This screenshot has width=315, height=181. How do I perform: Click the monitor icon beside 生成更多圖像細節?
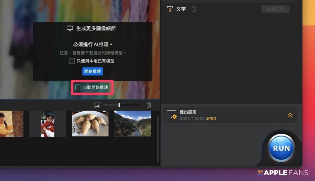click(x=70, y=28)
